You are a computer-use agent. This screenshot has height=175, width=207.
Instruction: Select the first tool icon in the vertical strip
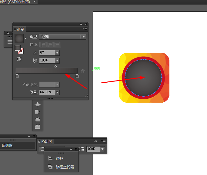[x=38, y=105]
